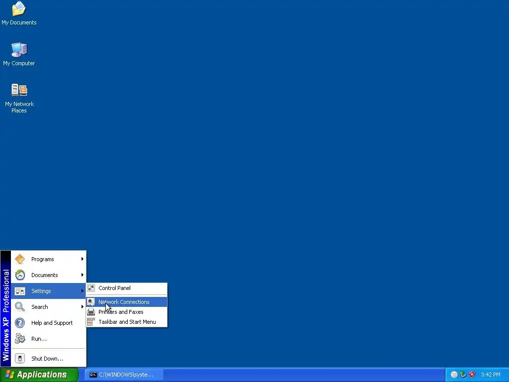This screenshot has width=509, height=382.
Task: Choose Run... from the Start menu
Action: (x=49, y=338)
